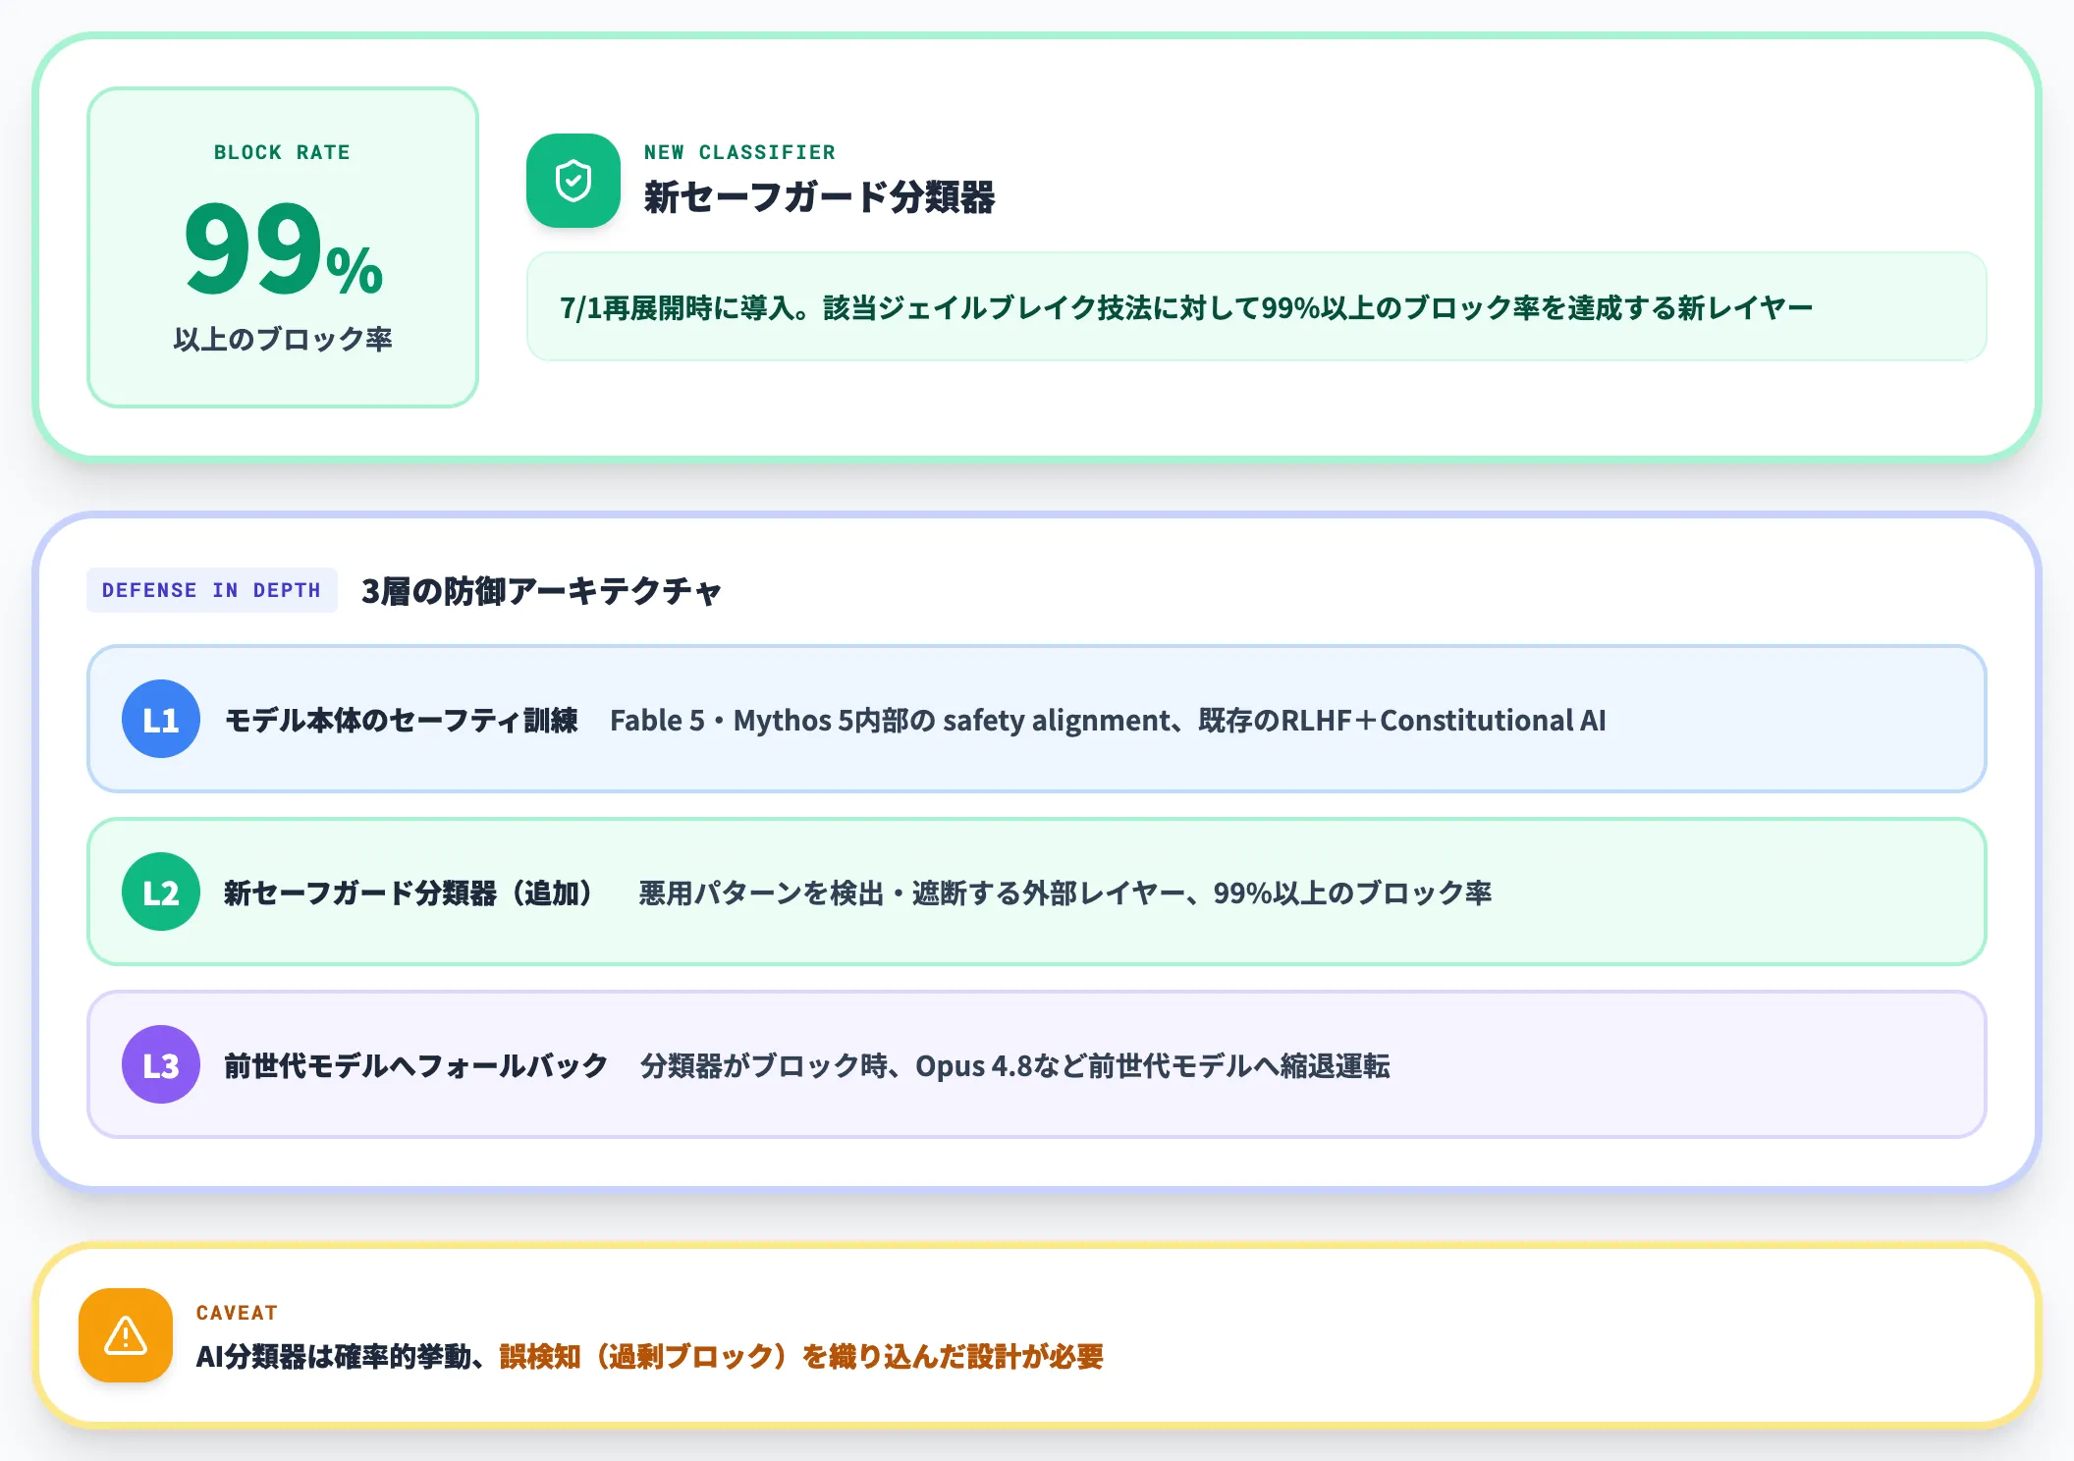Click the BLOCK RATE label
This screenshot has height=1461, width=2074.
pos(283,152)
